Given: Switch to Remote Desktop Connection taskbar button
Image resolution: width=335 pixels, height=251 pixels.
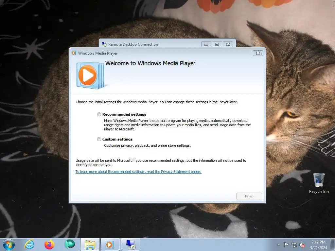Looking at the screenshot, I should (x=131, y=244).
